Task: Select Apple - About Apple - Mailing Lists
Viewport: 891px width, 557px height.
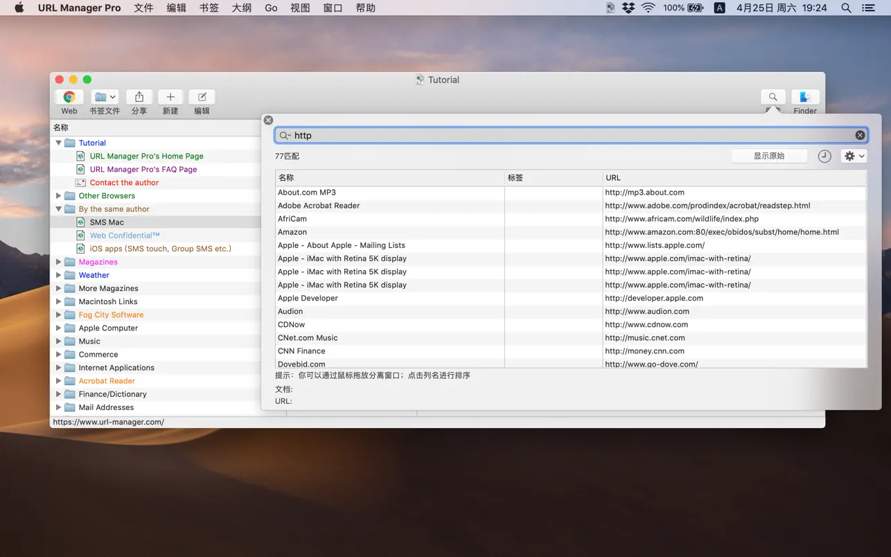Action: [x=571, y=245]
